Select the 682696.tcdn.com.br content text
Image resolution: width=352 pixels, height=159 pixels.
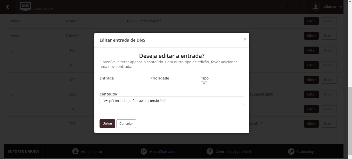tap(144, 21)
